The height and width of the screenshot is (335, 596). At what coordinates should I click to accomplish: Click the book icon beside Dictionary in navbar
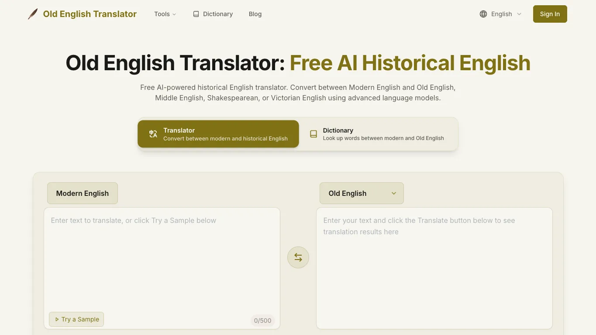[196, 14]
